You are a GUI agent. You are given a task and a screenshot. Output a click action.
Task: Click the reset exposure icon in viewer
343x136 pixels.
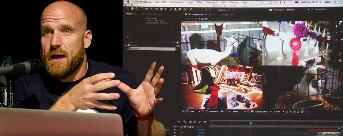302,112
